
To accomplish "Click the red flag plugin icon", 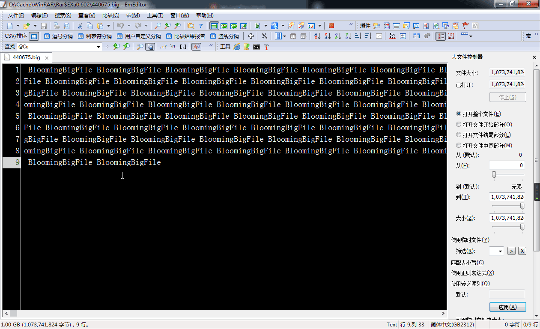I will [466, 26].
